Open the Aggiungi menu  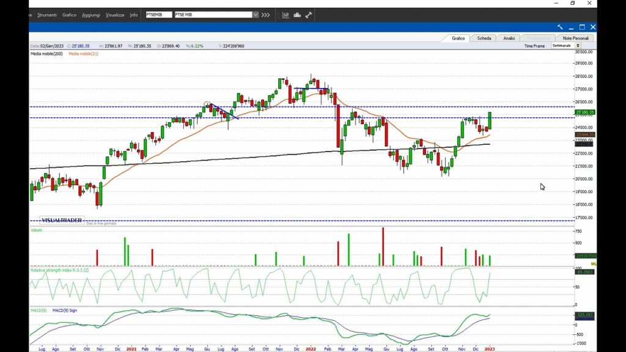click(91, 15)
